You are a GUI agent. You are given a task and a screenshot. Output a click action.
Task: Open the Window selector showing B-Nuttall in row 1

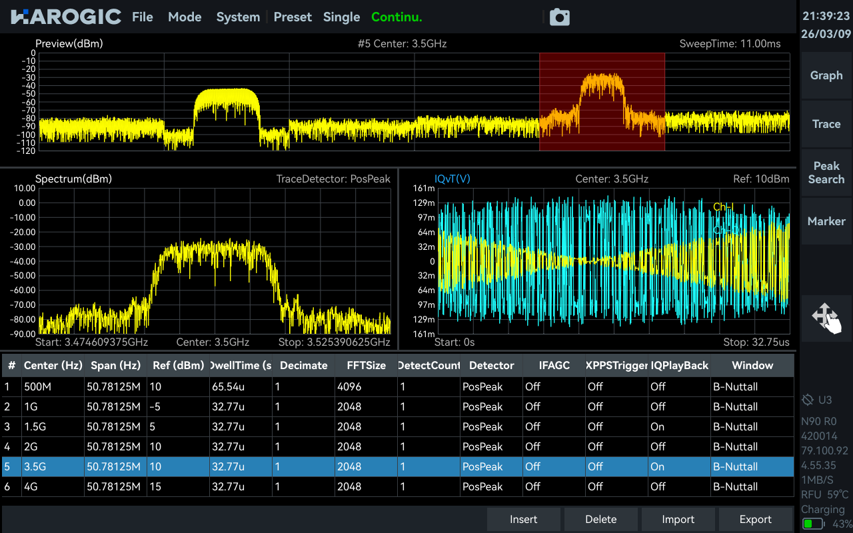pyautogui.click(x=752, y=386)
